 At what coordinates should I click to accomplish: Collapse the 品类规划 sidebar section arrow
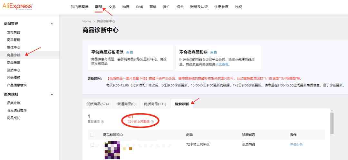click(x=52, y=94)
